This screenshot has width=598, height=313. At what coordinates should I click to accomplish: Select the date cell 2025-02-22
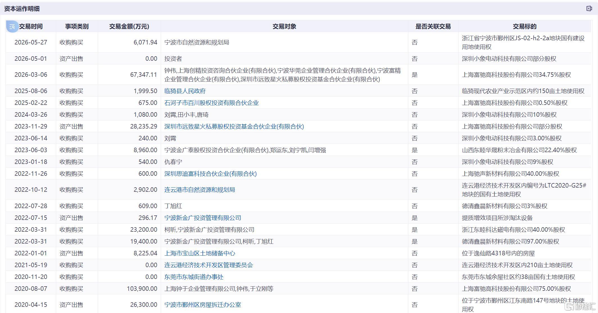click(x=31, y=103)
